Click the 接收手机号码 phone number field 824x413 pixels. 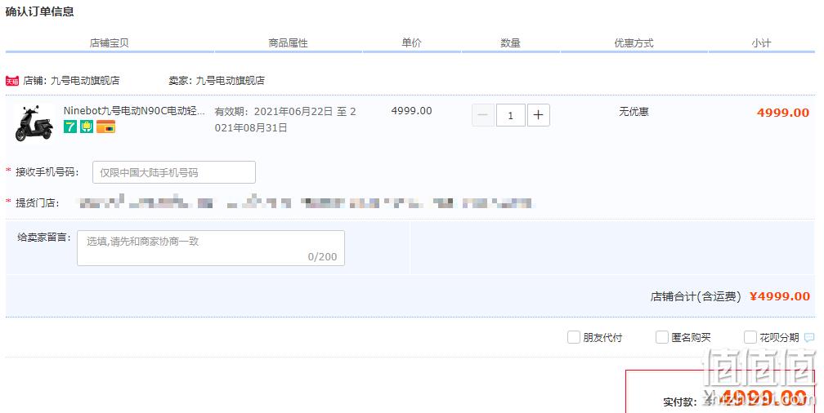pyautogui.click(x=174, y=172)
